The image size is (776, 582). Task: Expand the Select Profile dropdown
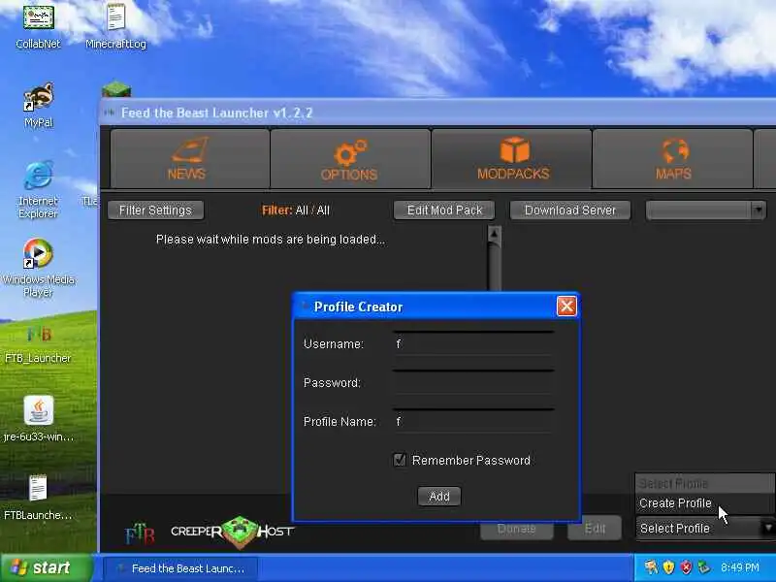[705, 528]
